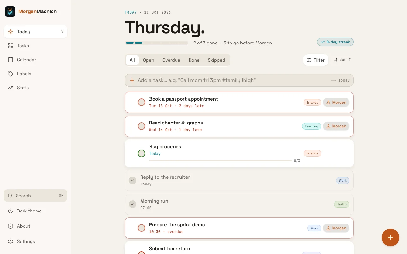Uncheck the completed "Morning run" task
The height and width of the screenshot is (254, 407).
133,204
